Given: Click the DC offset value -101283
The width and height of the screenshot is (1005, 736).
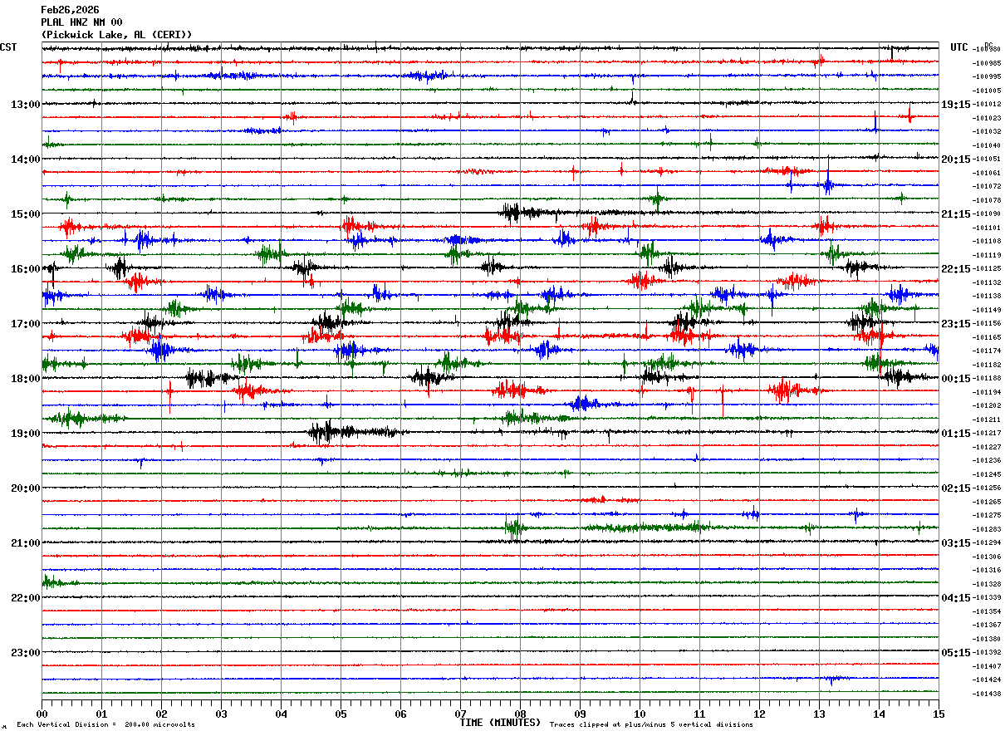Looking at the screenshot, I should tap(988, 529).
